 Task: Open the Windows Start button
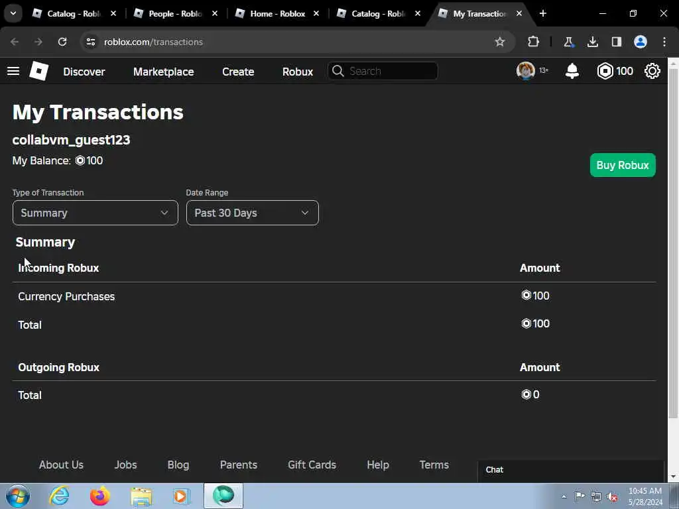18,496
